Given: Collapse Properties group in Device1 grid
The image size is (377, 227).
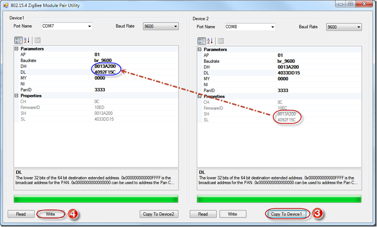Looking at the screenshot, I should 17,96.
